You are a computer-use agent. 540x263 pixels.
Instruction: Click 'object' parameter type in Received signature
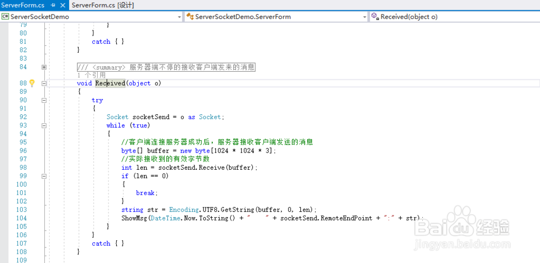click(139, 83)
